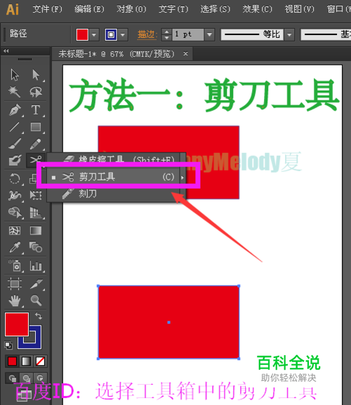Open the 基本 brush definition dropdown

[326, 34]
